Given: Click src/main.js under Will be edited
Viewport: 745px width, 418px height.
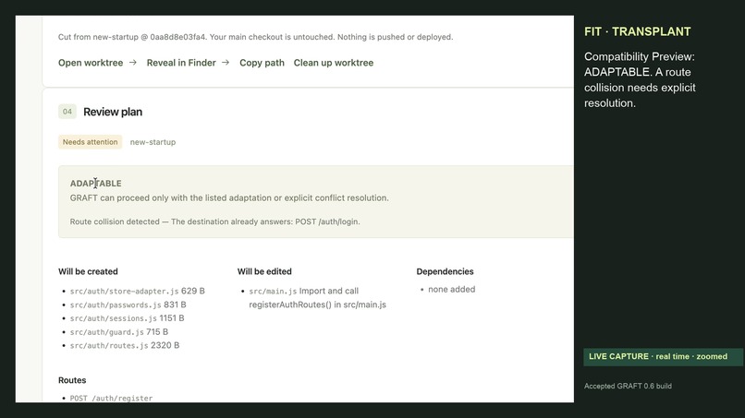Looking at the screenshot, I should [273, 291].
